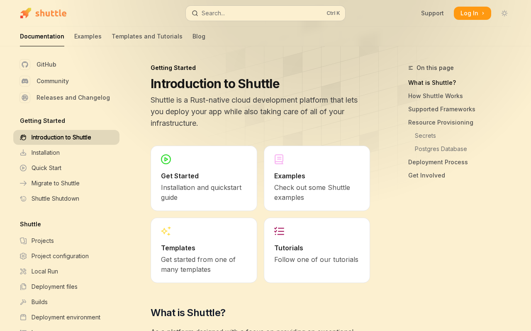This screenshot has height=331, width=531.
Task: Click the On this page list icon
Action: pos(411,68)
